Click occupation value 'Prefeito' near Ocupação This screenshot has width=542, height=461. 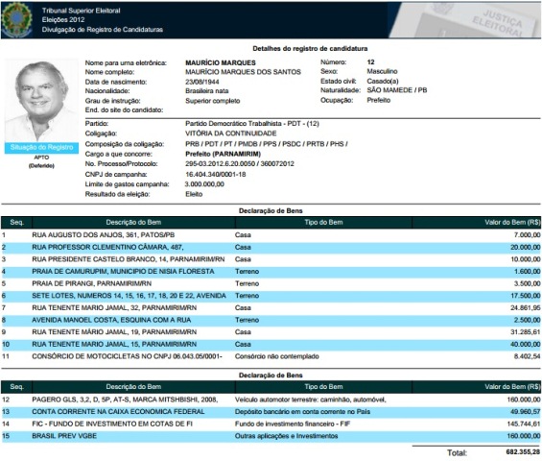coord(379,101)
